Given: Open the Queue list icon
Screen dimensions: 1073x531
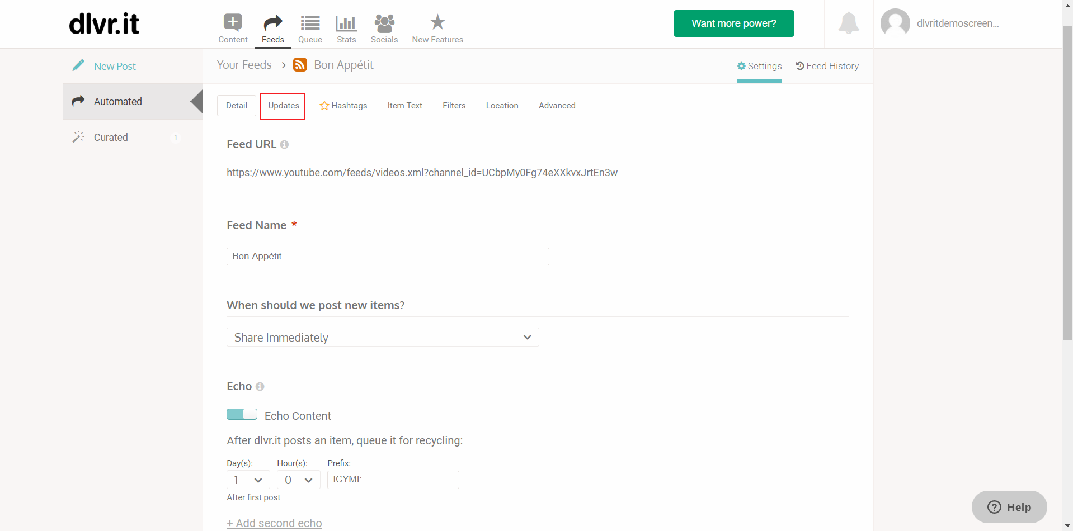Looking at the screenshot, I should [x=310, y=23].
